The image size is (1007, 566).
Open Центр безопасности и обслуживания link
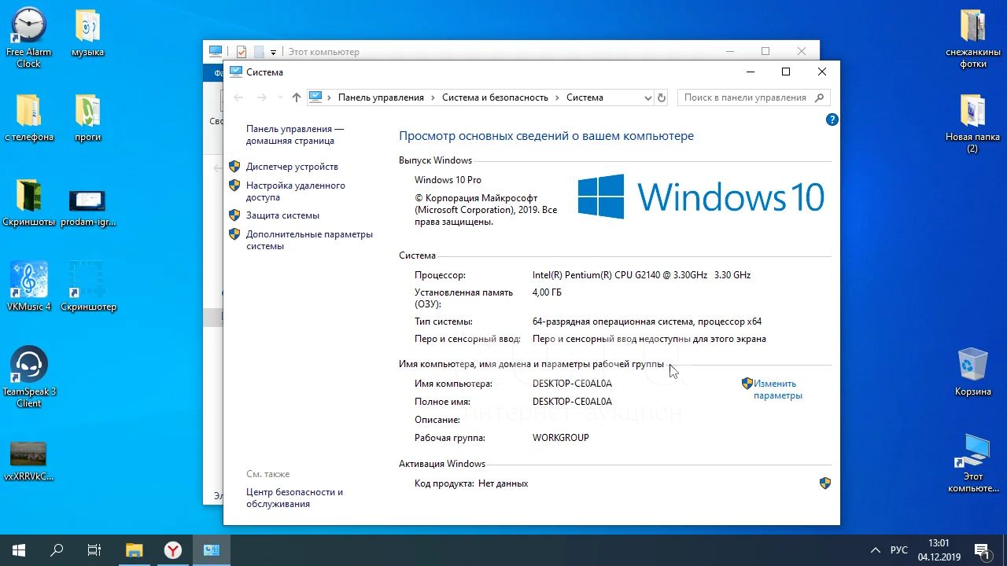coord(294,498)
